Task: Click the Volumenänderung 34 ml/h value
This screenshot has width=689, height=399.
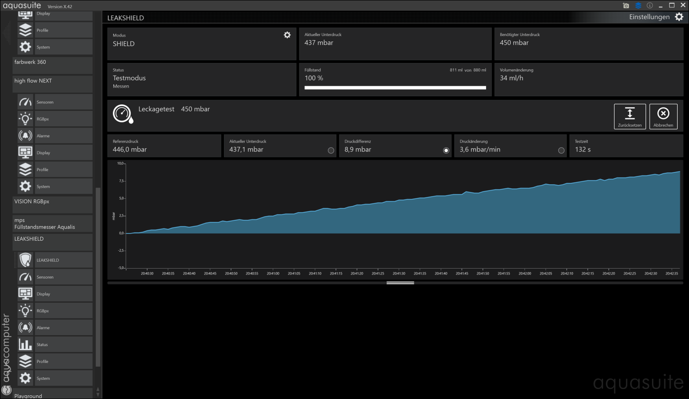Action: point(512,78)
